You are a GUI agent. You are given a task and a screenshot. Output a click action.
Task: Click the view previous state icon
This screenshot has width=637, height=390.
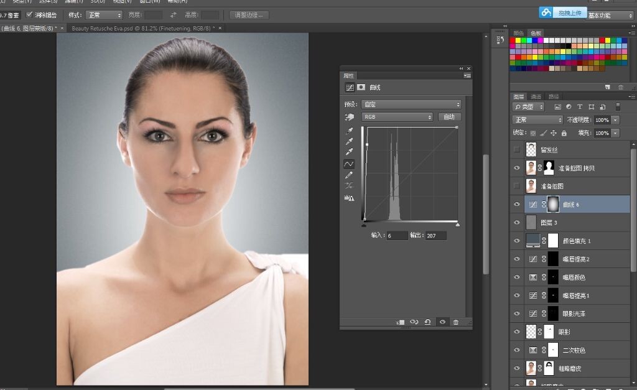414,322
